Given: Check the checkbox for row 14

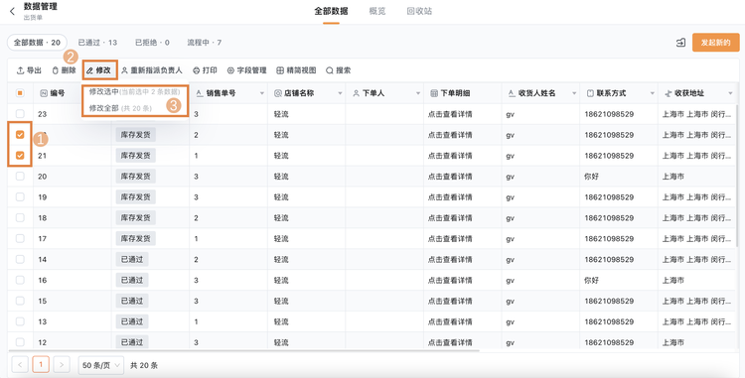Looking at the screenshot, I should tap(20, 259).
